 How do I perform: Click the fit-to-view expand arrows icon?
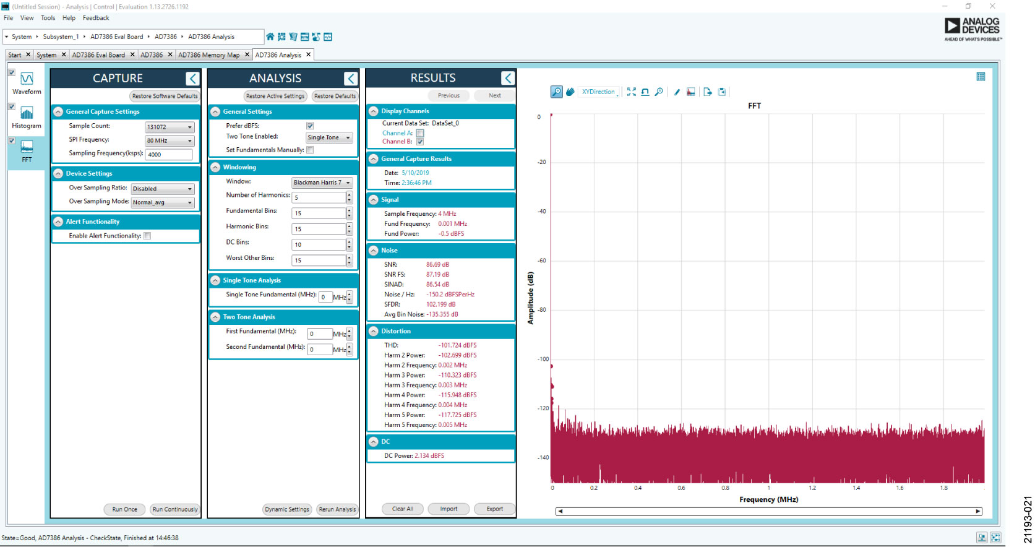point(631,92)
